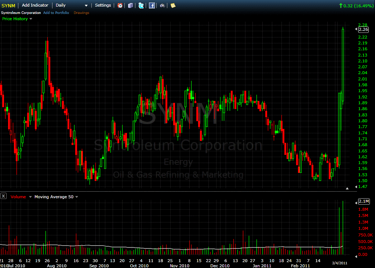375x268 pixels.
Task: Open the Add Indicator menu
Action: click(35, 5)
